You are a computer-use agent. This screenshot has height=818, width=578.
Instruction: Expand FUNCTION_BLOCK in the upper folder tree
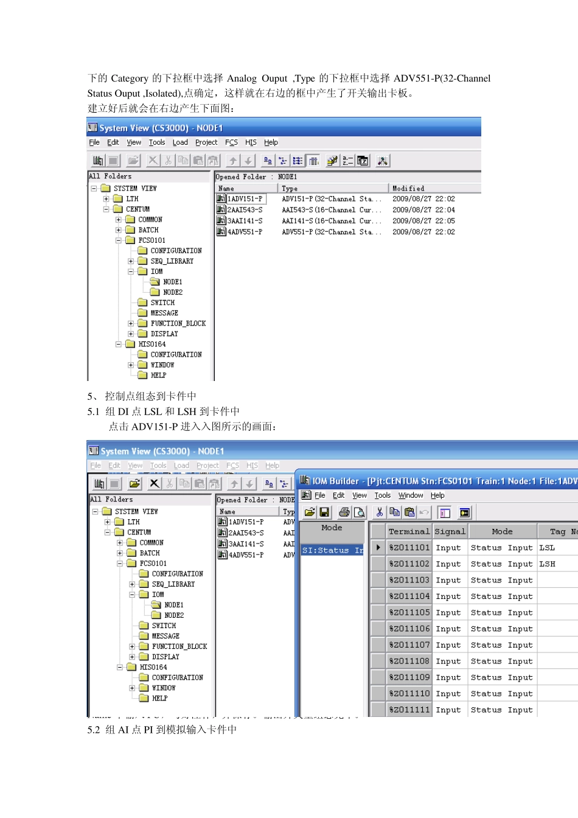(x=131, y=324)
